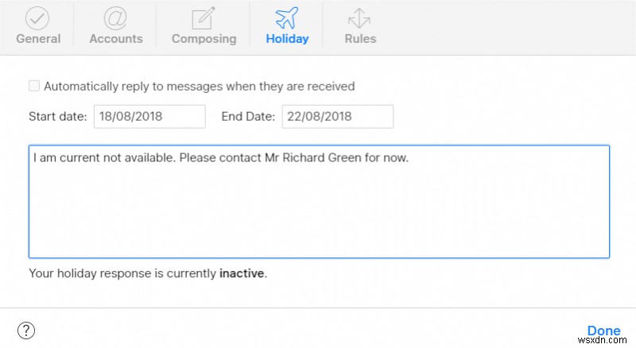The width and height of the screenshot is (636, 348).
Task: Click the General checkmark icon
Action: pos(37,17)
